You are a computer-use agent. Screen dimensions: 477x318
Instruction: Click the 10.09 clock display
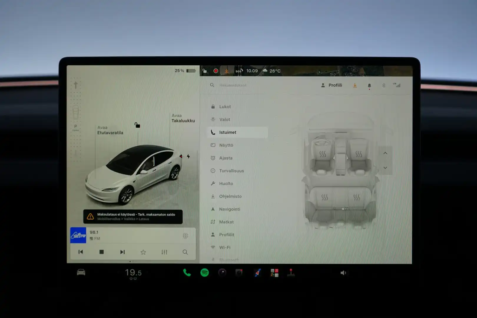tap(252, 71)
